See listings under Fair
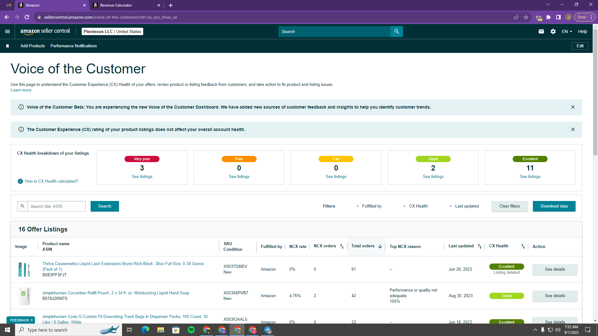 click(336, 177)
